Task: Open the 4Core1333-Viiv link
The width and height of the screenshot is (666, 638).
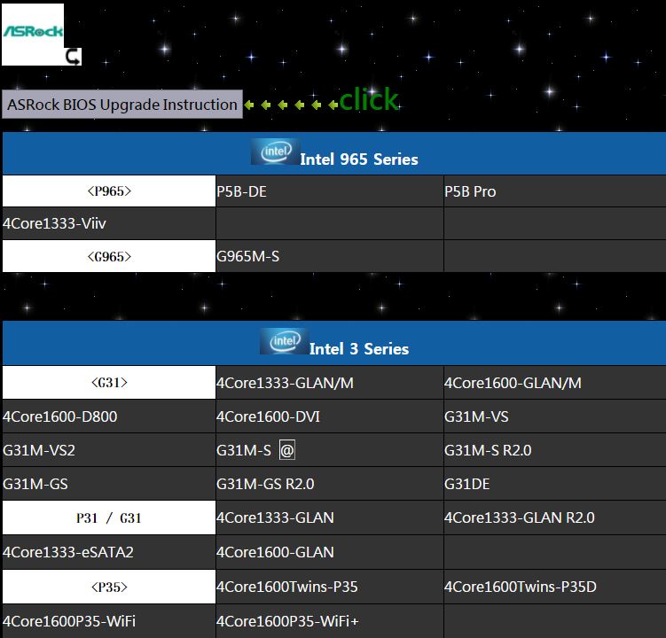Action: click(x=54, y=223)
